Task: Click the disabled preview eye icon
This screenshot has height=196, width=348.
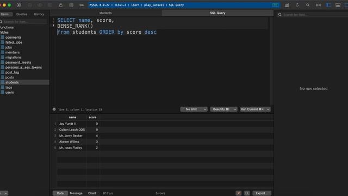Action: [x=40, y=5]
